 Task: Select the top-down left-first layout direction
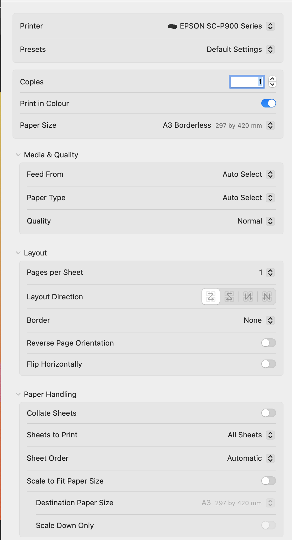coord(248,297)
